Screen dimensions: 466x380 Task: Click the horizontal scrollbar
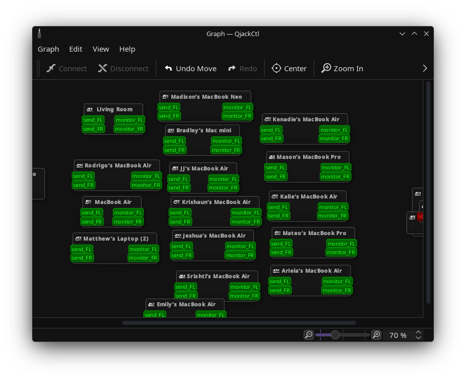click(239, 323)
